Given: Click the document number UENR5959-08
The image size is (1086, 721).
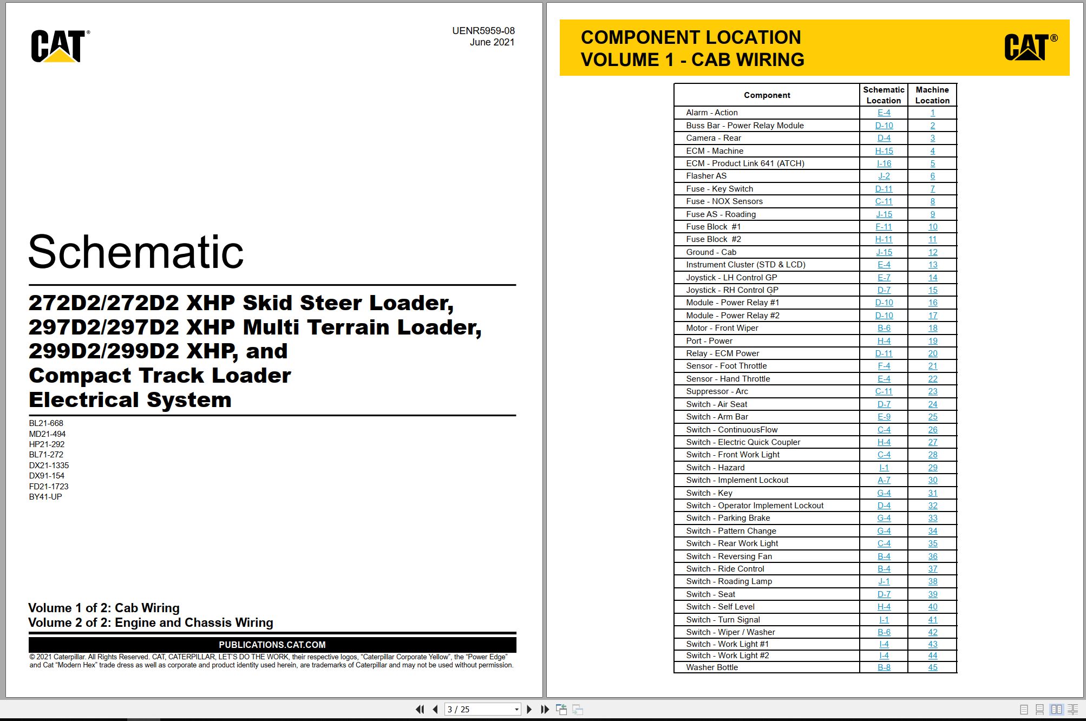Looking at the screenshot, I should (x=483, y=31).
